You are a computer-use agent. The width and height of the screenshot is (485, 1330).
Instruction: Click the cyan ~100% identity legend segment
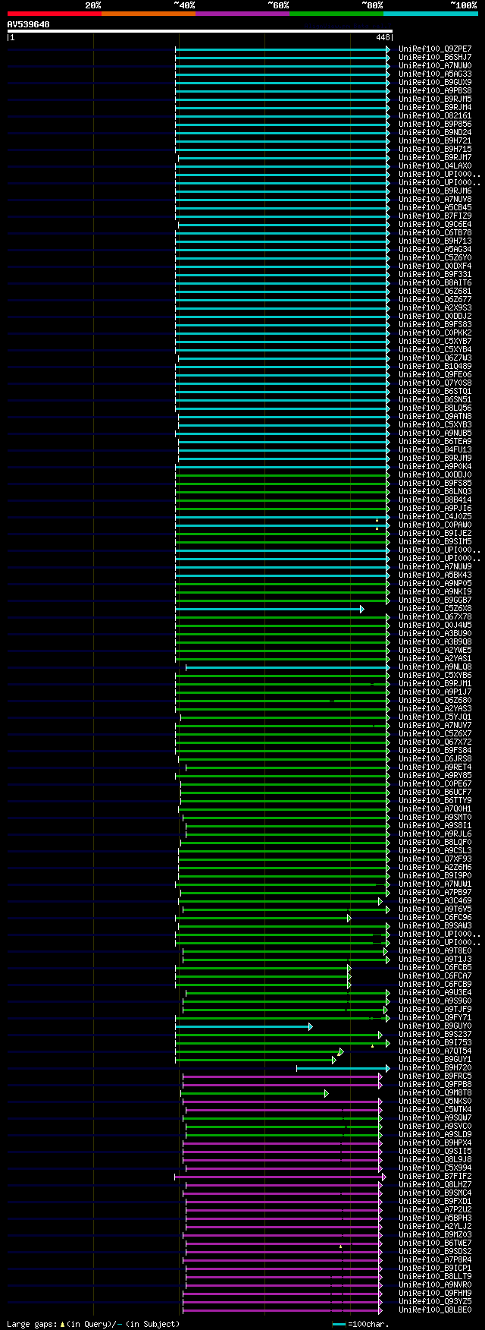click(x=430, y=14)
